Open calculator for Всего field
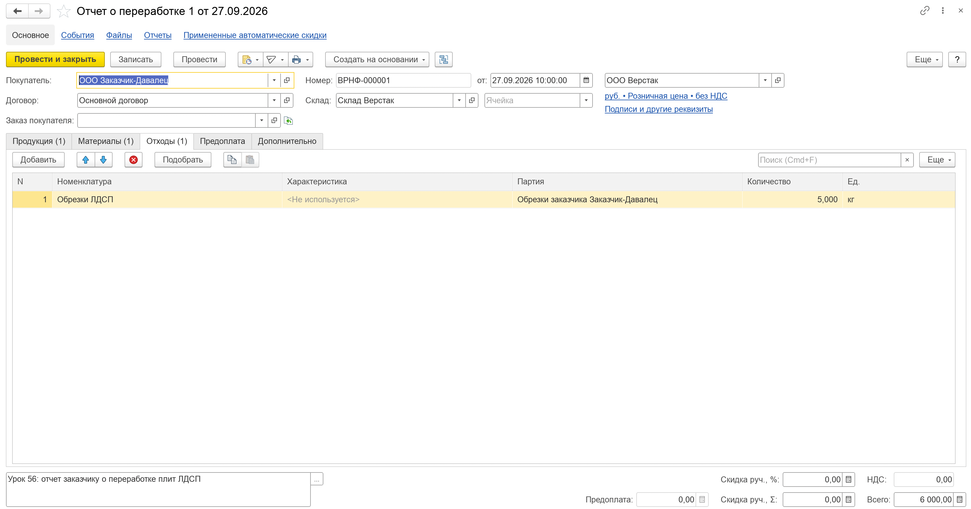This screenshot has height=509, width=971. (x=960, y=500)
